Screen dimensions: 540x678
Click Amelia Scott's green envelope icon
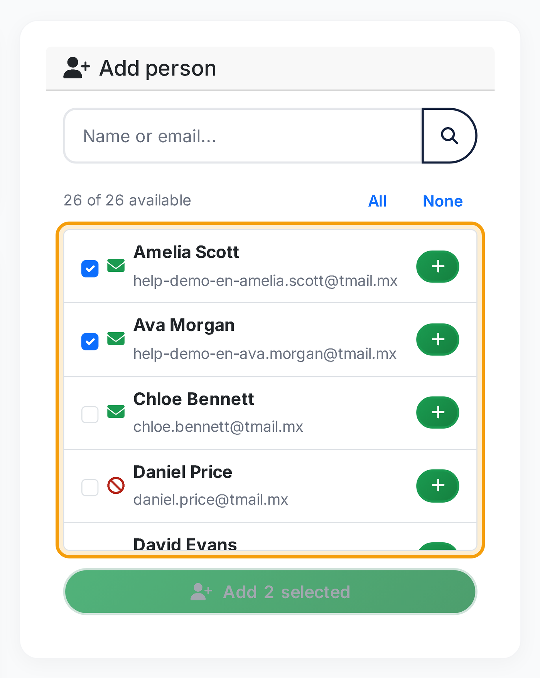[x=116, y=266]
